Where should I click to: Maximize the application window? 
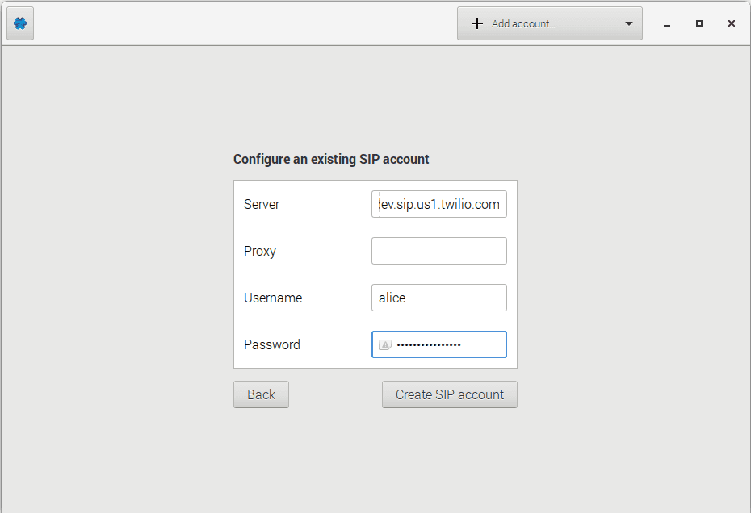699,24
